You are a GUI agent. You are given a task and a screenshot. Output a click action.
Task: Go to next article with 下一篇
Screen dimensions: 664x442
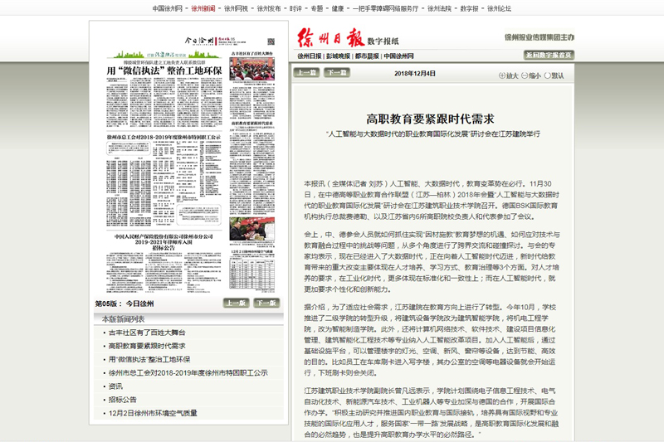(335, 73)
